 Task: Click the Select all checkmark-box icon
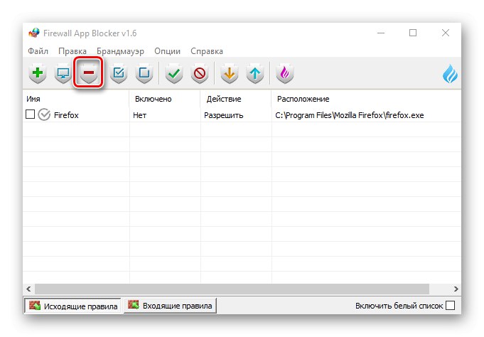tap(119, 73)
